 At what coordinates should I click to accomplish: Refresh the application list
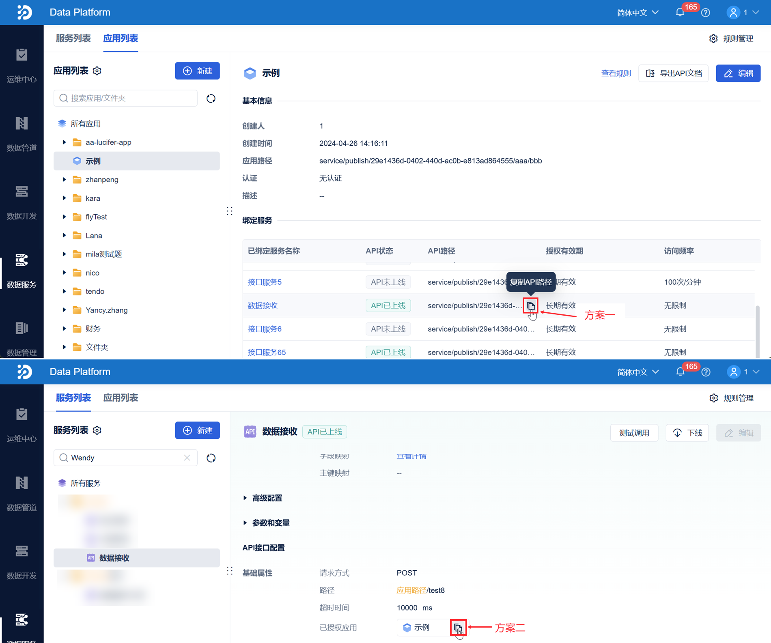coord(211,98)
